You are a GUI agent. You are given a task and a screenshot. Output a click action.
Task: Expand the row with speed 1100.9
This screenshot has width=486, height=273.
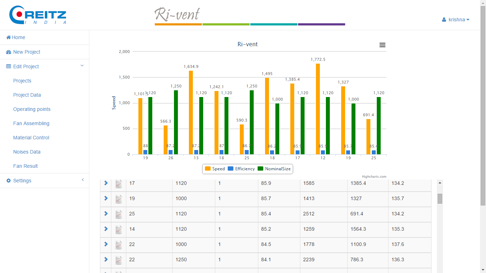click(x=106, y=244)
